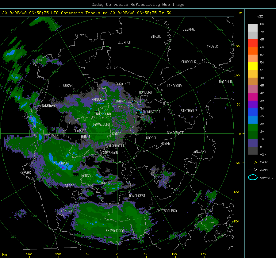Image resolution: width=276 pixels, height=258 pixels.
Task: Pick the purple 36-39 dBZ legend swatch
Action: coord(253,104)
